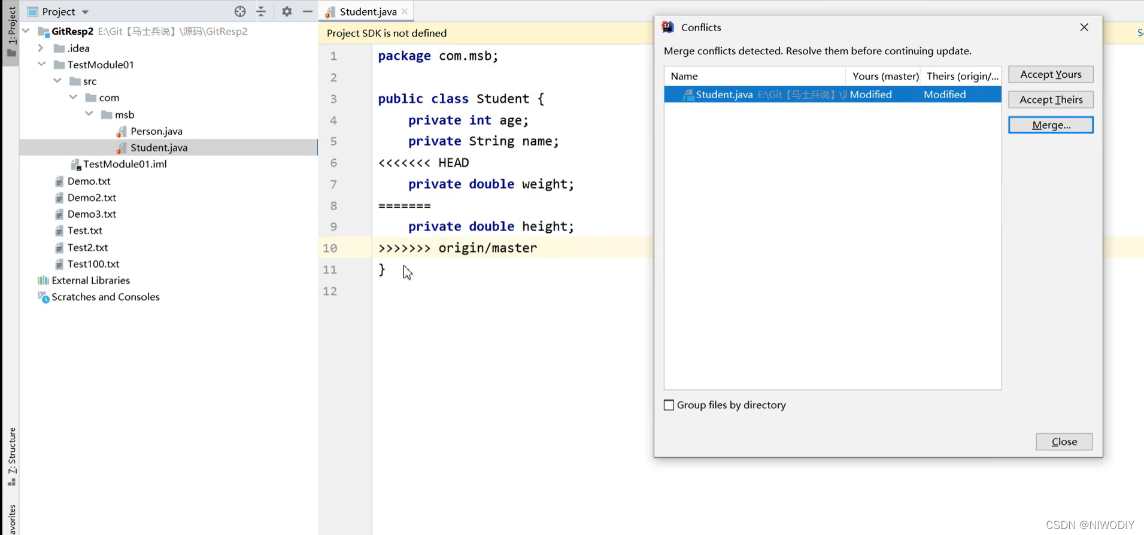Click IntelliJ icon in Conflicts dialog title
This screenshot has width=1144, height=535.
[x=667, y=27]
